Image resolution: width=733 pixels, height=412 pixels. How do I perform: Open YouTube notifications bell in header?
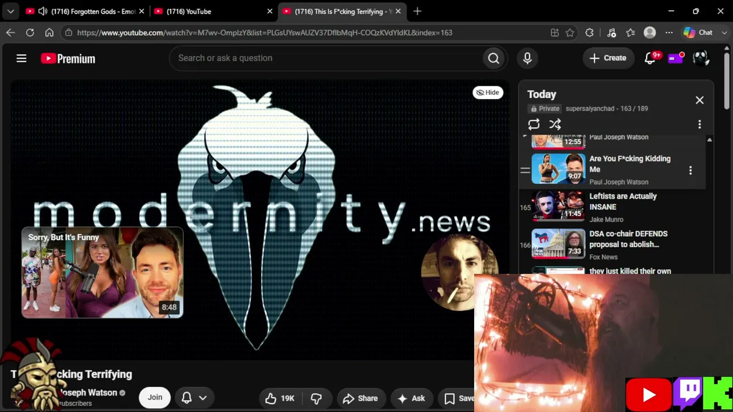[650, 58]
